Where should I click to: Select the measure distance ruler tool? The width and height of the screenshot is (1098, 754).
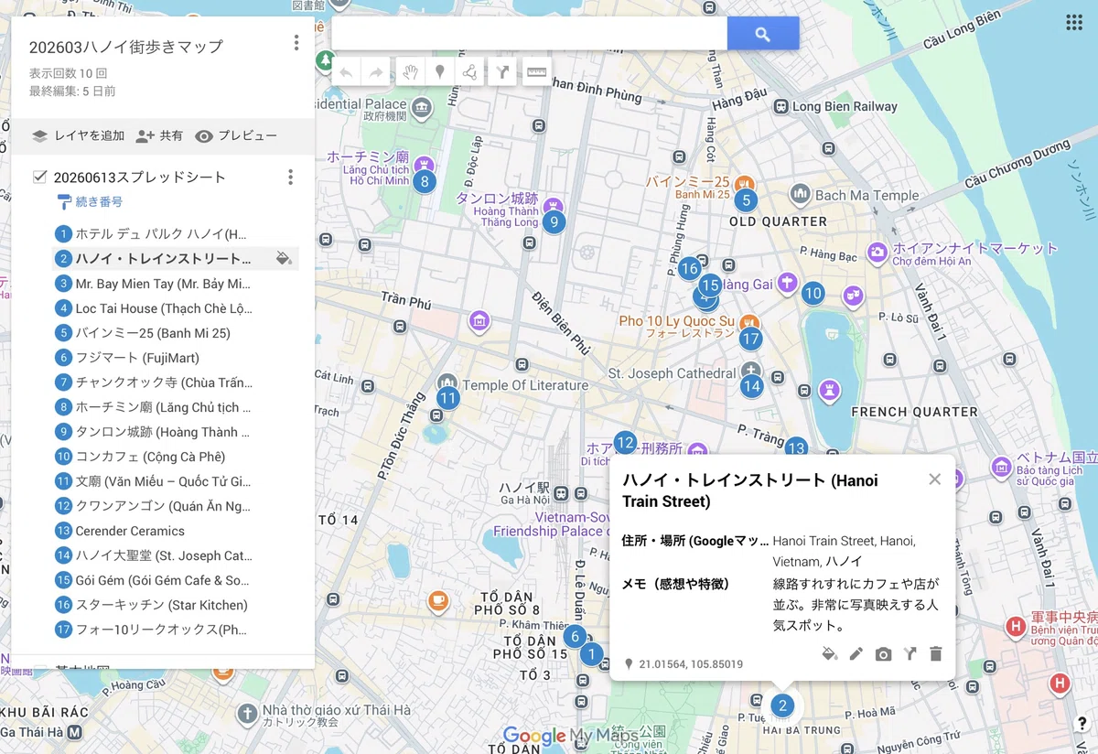(535, 72)
